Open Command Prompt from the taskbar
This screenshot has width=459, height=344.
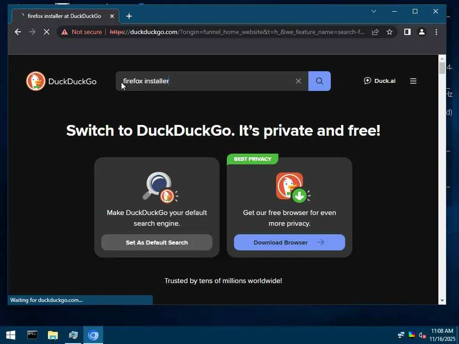click(32, 335)
